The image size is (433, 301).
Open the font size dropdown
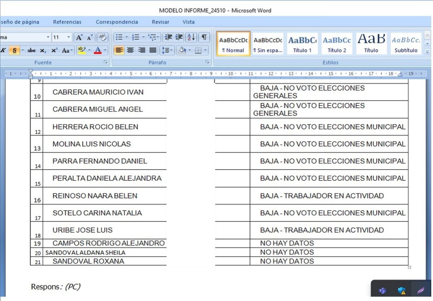pos(69,37)
